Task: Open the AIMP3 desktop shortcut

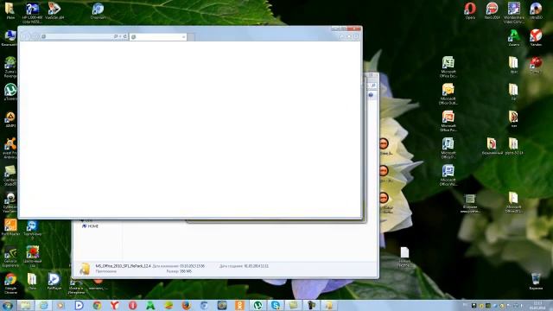Action: 10,119
